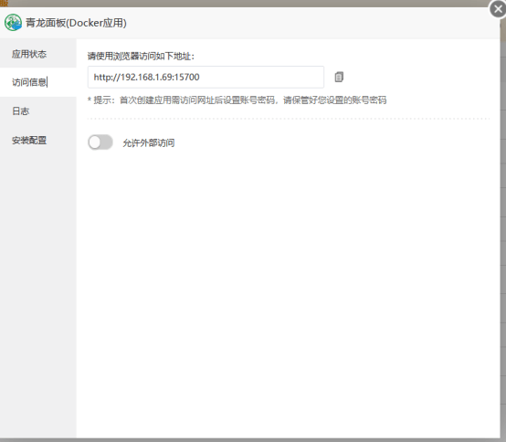
Task: Click the 提示 password reminder text
Action: 237,100
